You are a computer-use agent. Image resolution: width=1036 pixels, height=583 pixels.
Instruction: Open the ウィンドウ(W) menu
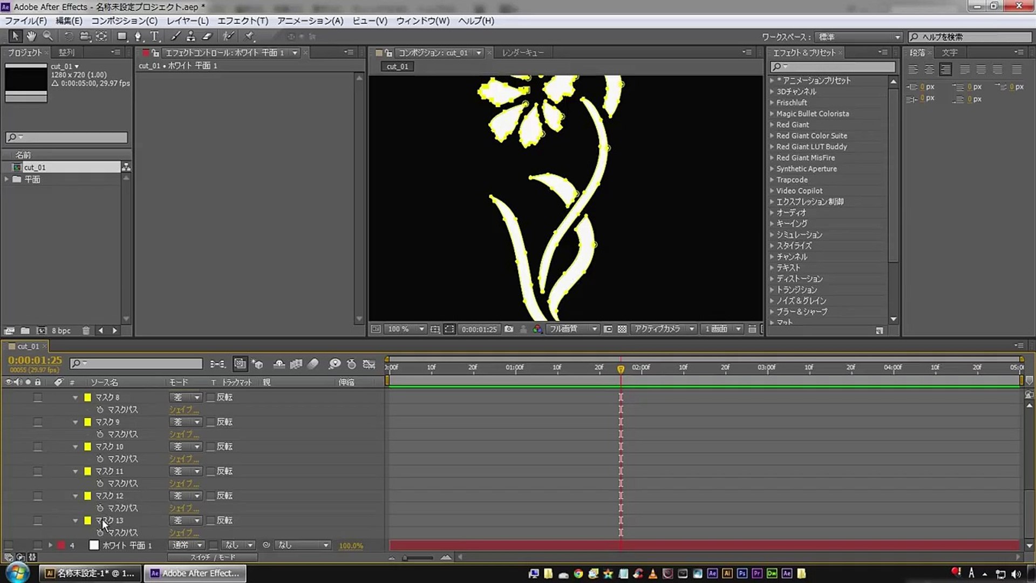tap(422, 21)
